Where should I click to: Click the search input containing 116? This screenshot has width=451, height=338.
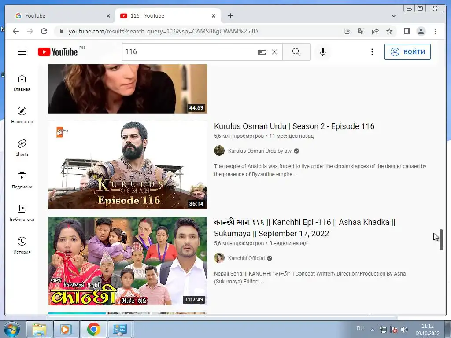click(190, 52)
